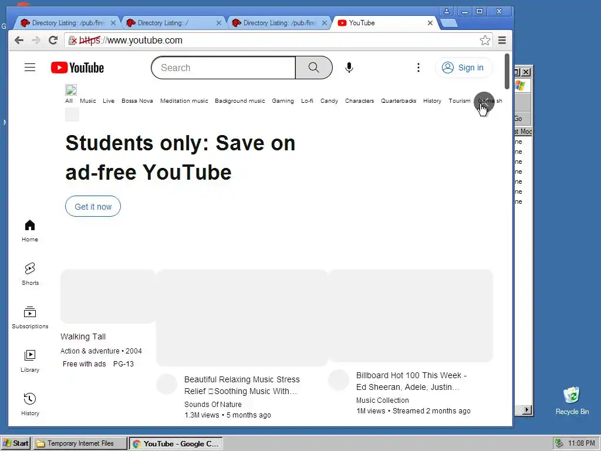Image resolution: width=601 pixels, height=451 pixels.
Task: Open Billboard Hot 100 This Week video
Action: 411,381
